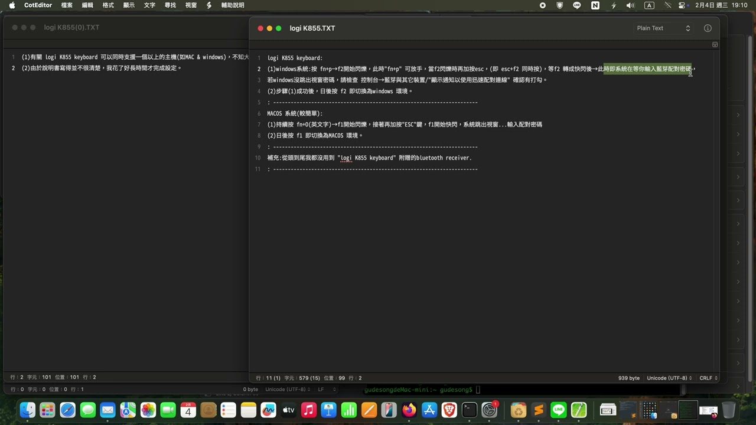This screenshot has height=425, width=756.
Task: Open Maps from the Dock
Action: [x=128, y=410]
